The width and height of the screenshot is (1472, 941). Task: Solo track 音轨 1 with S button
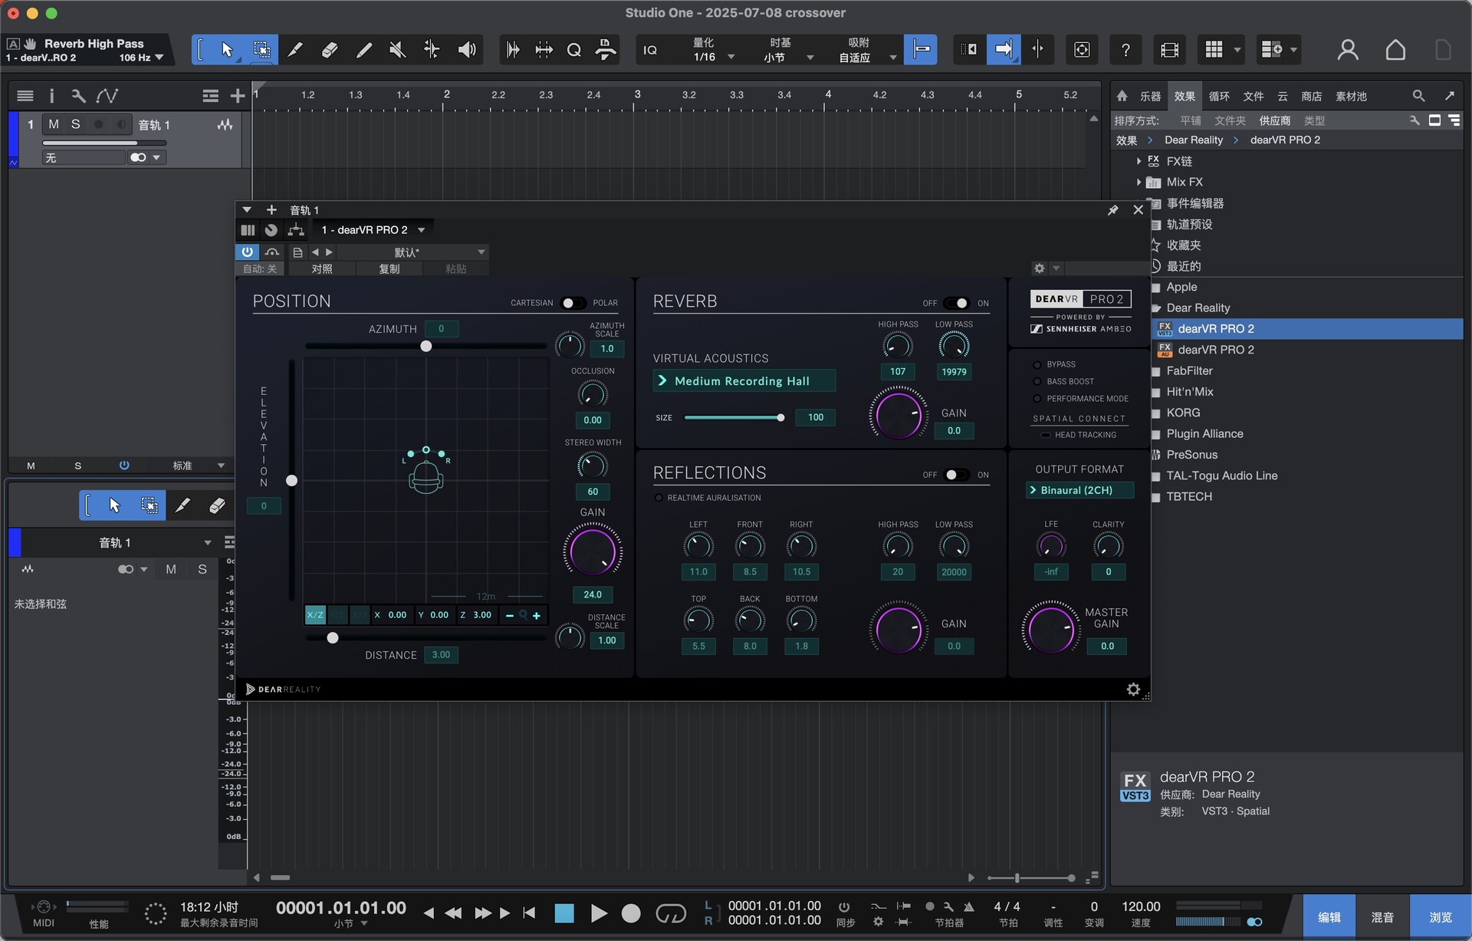click(75, 124)
